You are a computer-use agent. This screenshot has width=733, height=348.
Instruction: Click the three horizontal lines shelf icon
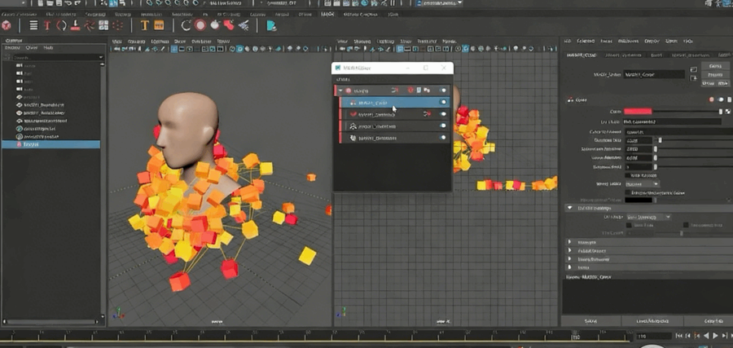tap(33, 24)
